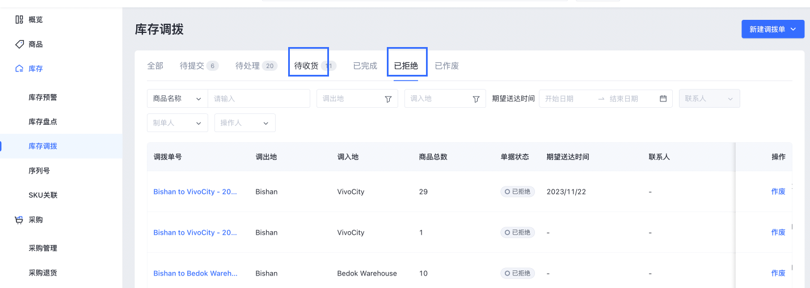
Task: Switch to the 已完成 tab
Action: tap(365, 66)
